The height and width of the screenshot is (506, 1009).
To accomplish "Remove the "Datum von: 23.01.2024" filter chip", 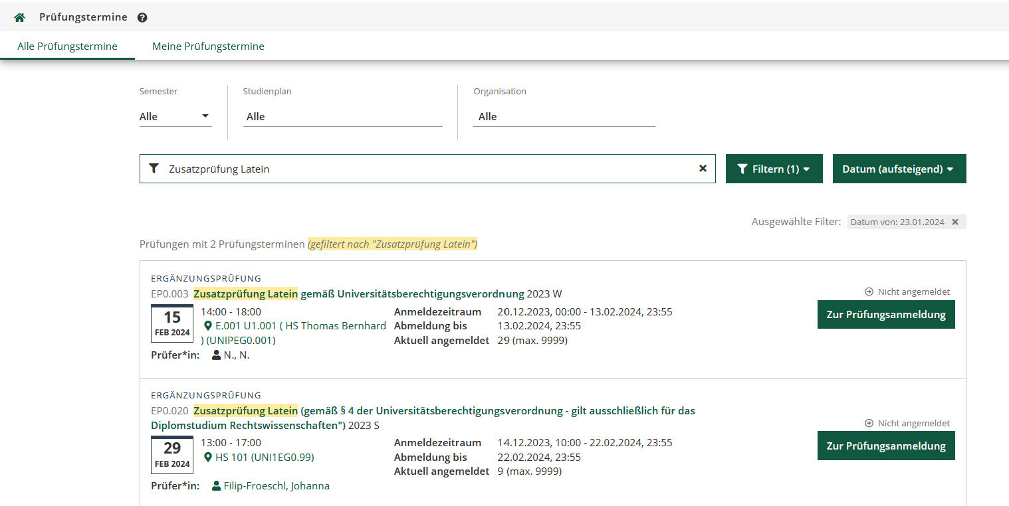I will 955,222.
